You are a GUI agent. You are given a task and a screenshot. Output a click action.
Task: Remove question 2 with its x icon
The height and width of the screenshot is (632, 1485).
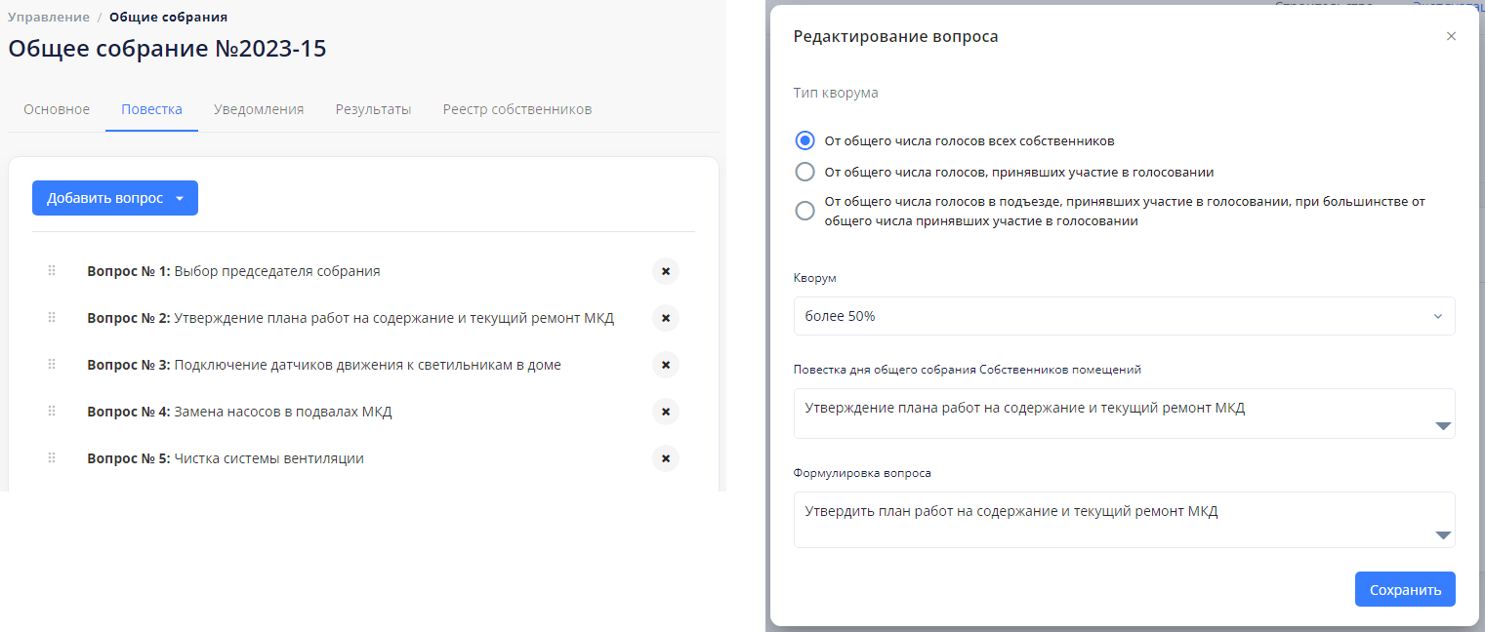(665, 318)
